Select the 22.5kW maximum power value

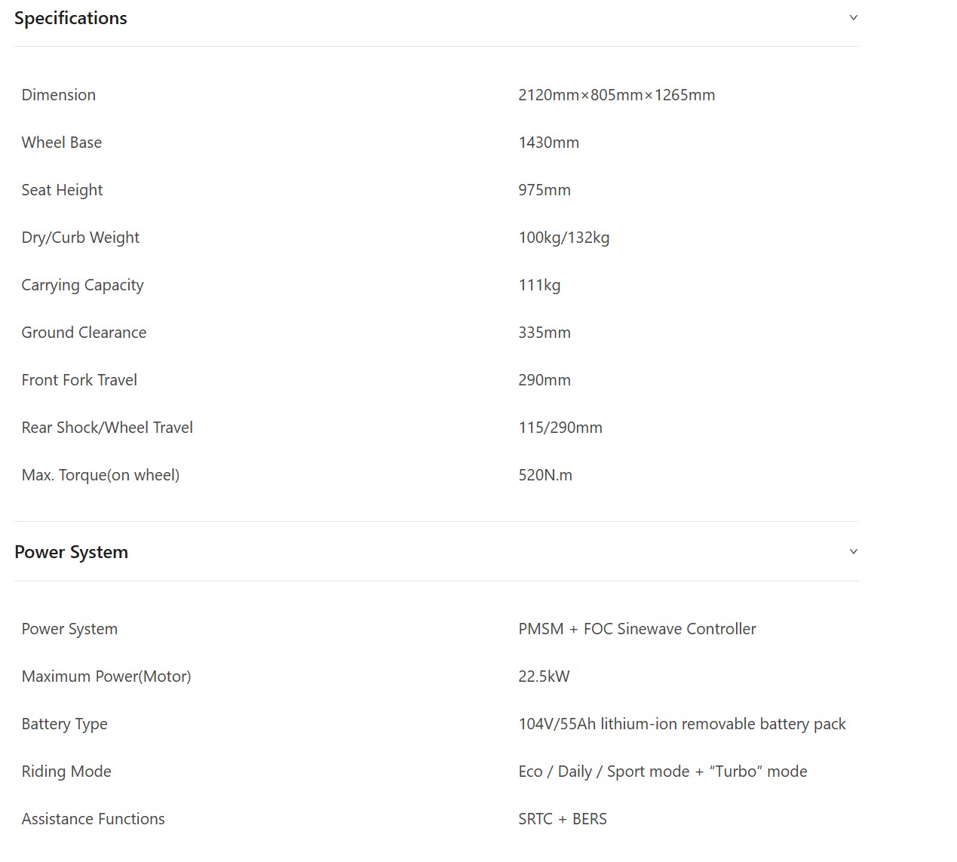(x=544, y=676)
